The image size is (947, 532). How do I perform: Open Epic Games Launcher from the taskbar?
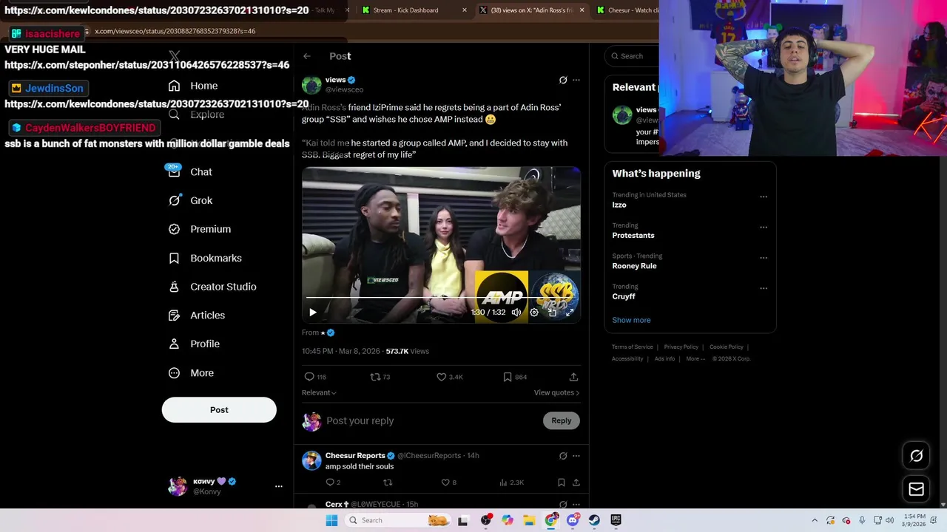pos(616,520)
